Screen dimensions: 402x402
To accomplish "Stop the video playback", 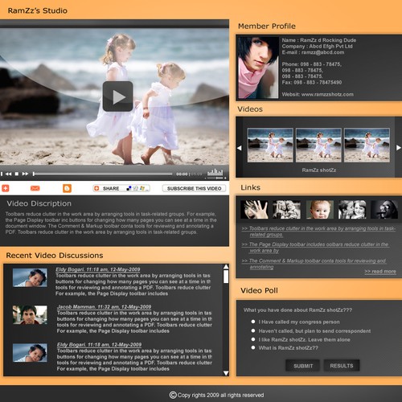I will [x=17, y=174].
